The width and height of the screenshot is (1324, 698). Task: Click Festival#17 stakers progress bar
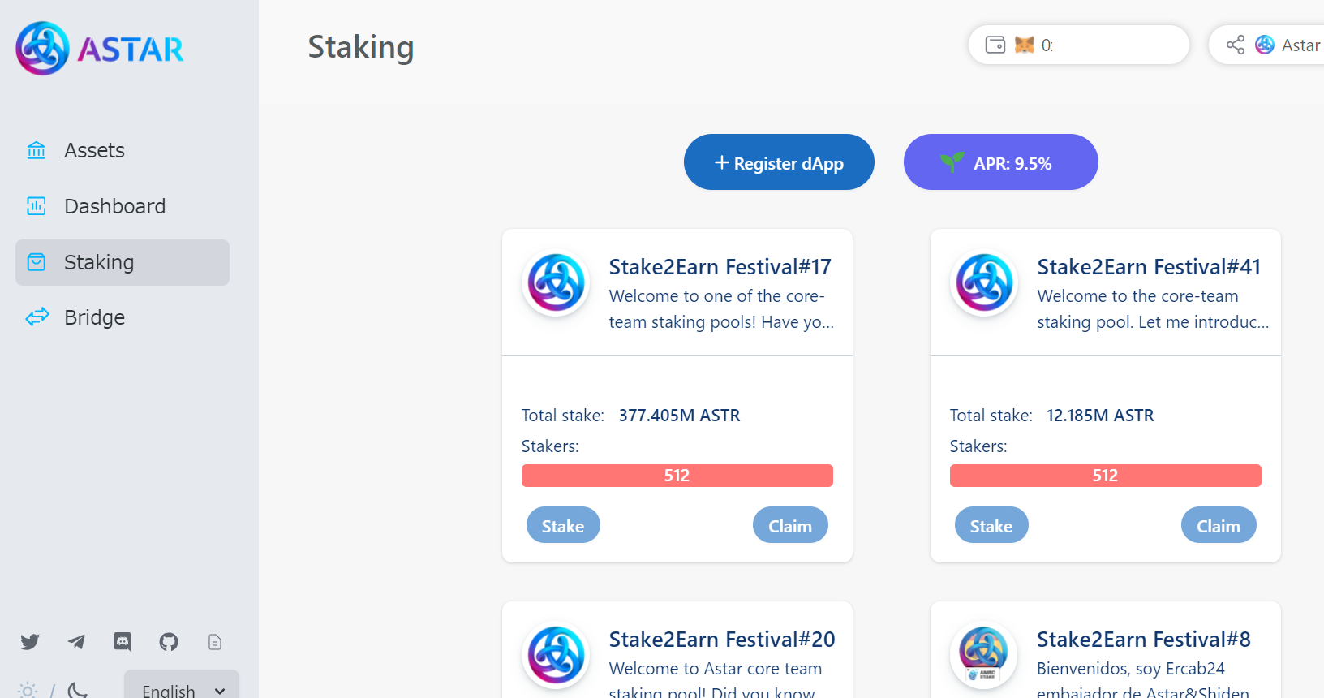pos(677,476)
